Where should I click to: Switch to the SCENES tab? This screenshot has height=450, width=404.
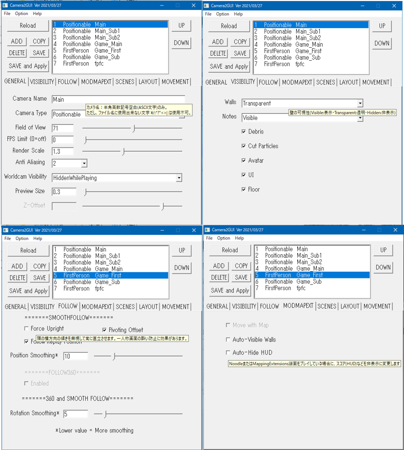coord(125,81)
